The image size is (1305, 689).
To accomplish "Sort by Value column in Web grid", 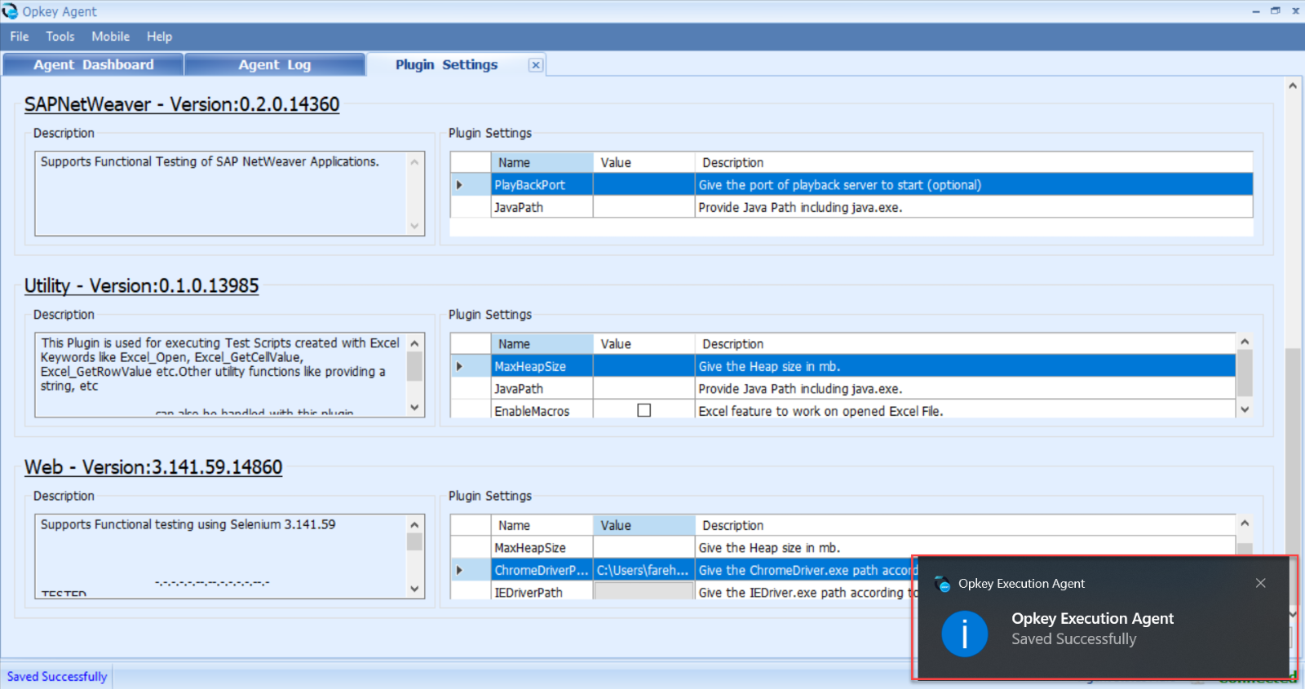I will pos(644,526).
